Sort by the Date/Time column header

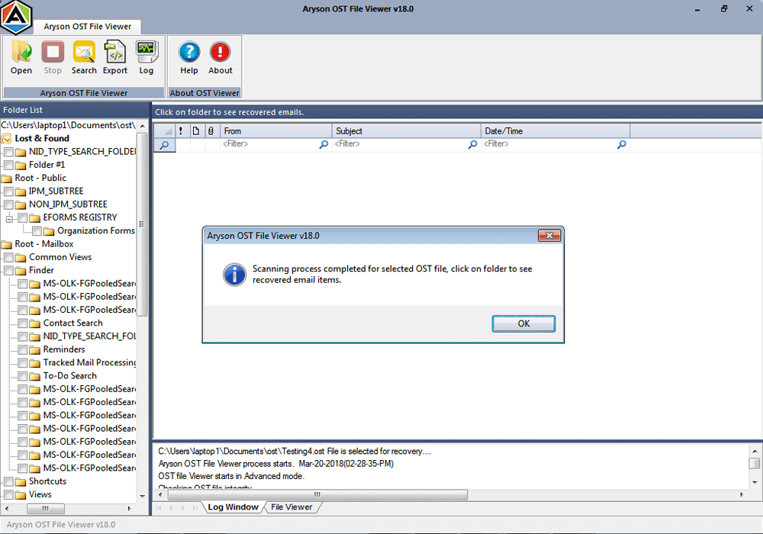[x=555, y=130]
